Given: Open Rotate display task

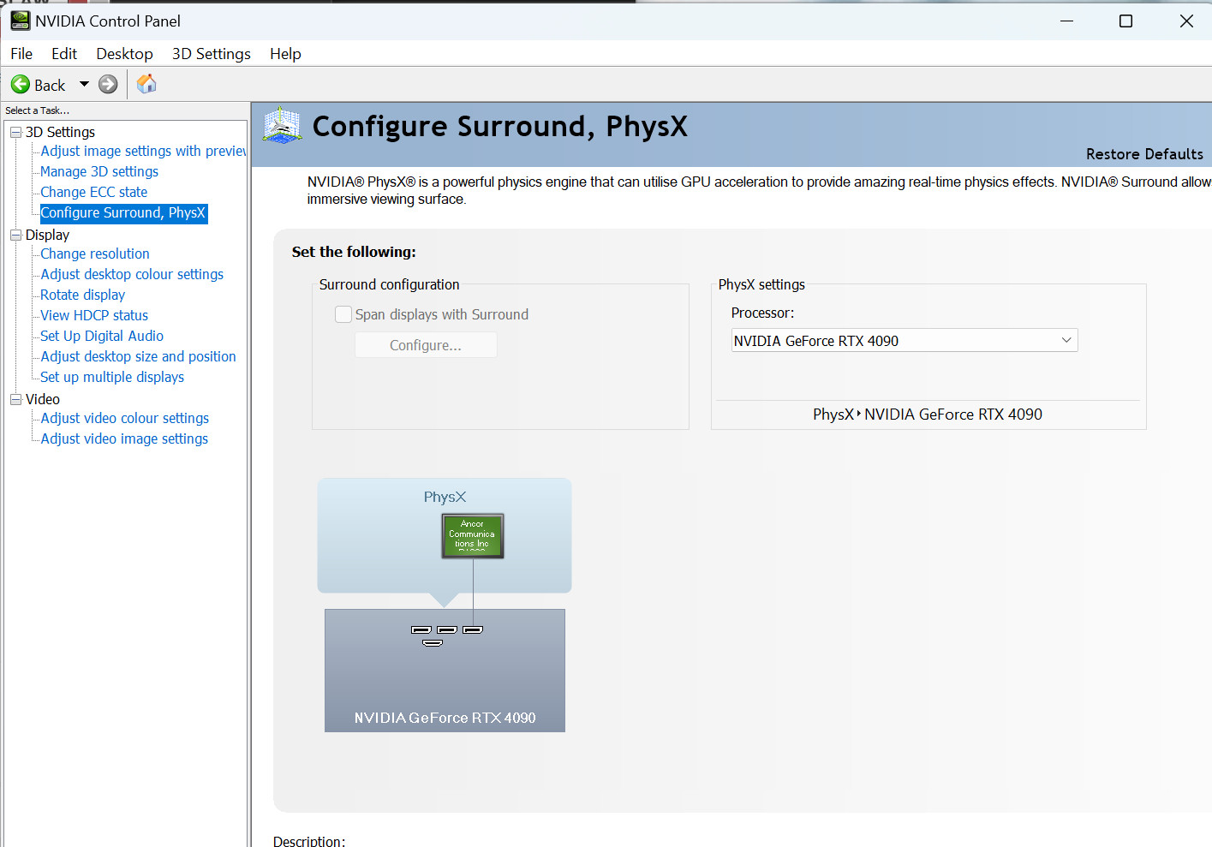Looking at the screenshot, I should pyautogui.click(x=83, y=295).
